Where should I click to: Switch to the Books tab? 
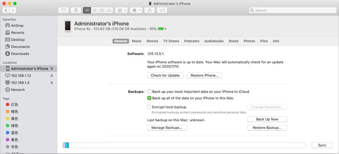pyautogui.click(x=234, y=41)
